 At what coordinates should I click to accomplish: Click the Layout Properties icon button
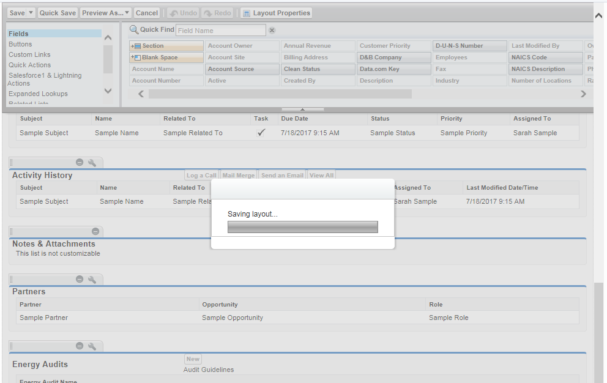246,13
